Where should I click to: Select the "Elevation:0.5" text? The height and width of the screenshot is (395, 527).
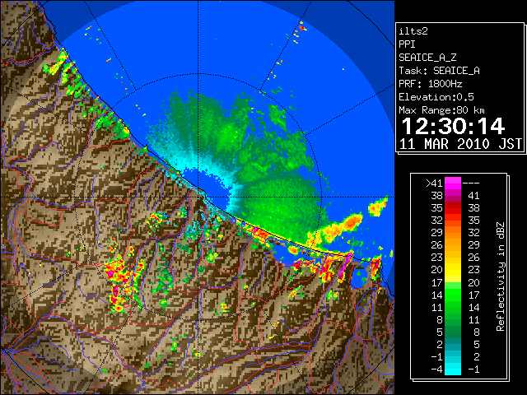tap(436, 97)
